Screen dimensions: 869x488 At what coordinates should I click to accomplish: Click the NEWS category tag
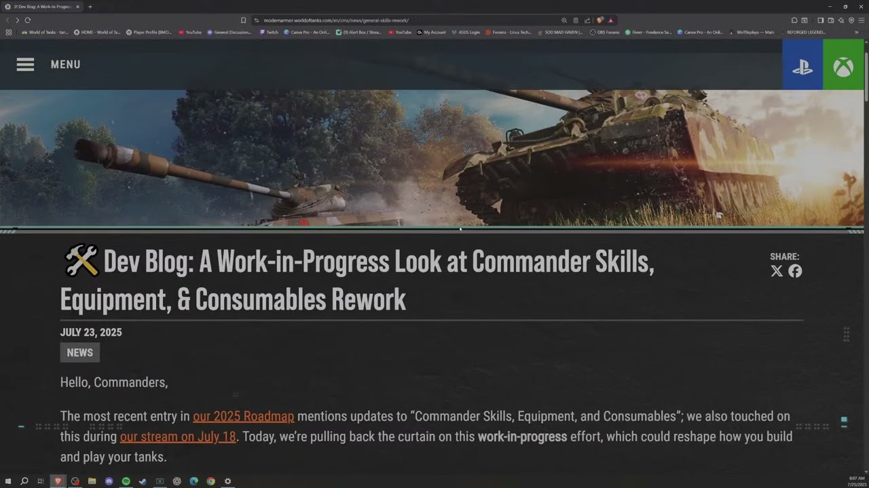tap(80, 352)
